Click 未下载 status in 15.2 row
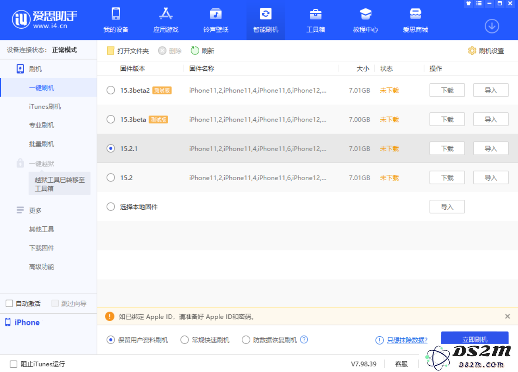 coord(389,178)
